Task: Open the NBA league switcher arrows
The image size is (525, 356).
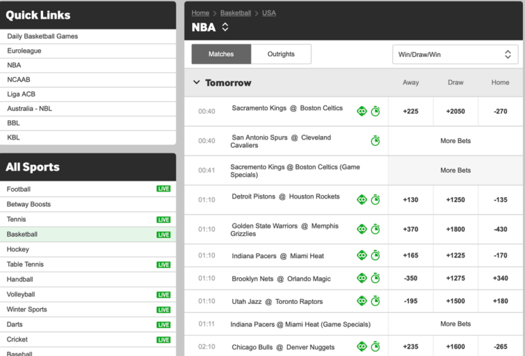Action: point(225,27)
